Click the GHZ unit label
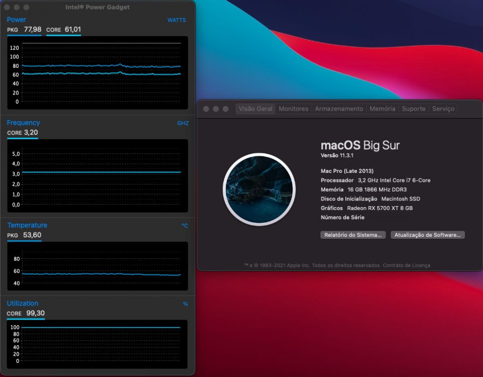 [182, 123]
